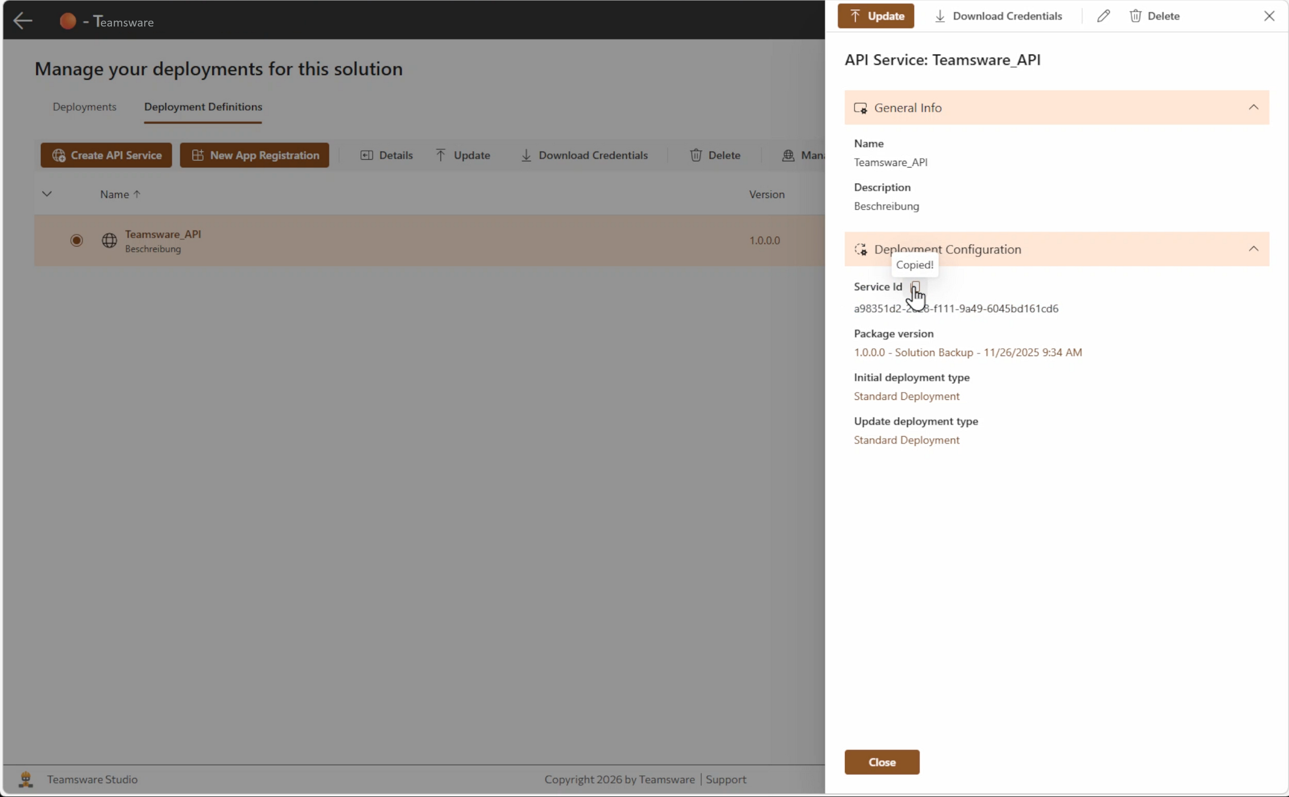Select the Deployment Definitions tab
1289x797 pixels.
[x=203, y=106]
